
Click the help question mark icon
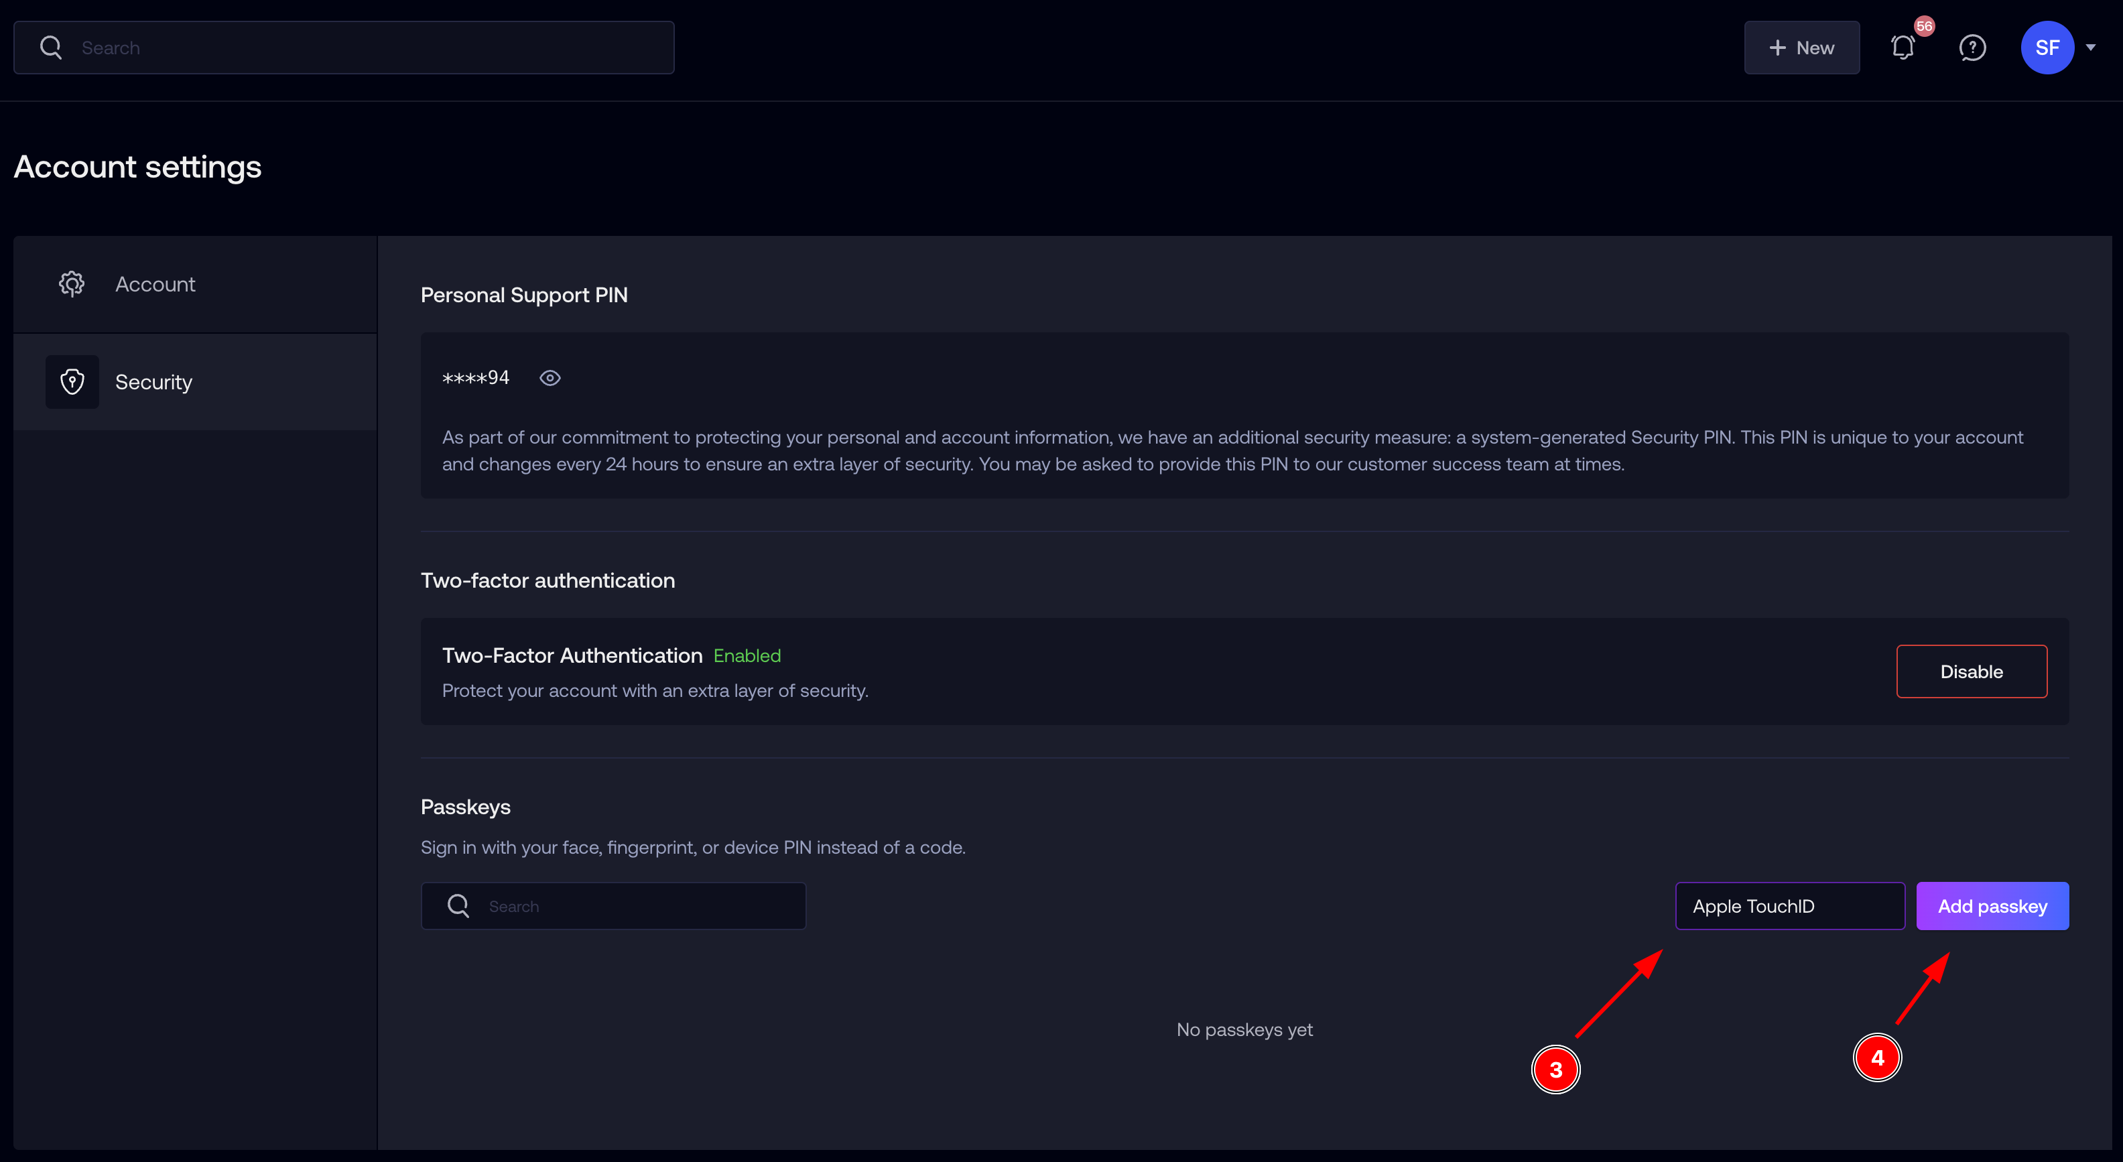click(1972, 48)
